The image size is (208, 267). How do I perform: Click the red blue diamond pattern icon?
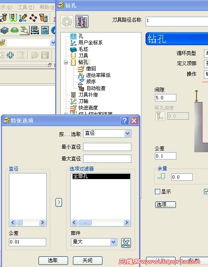click(33, 18)
